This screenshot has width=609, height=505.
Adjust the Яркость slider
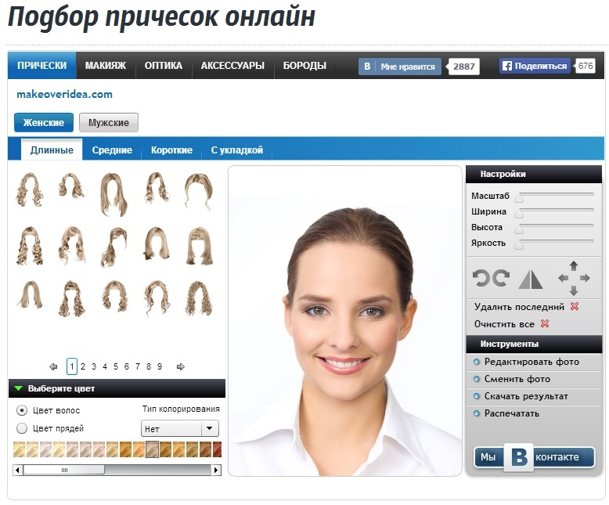tap(518, 244)
